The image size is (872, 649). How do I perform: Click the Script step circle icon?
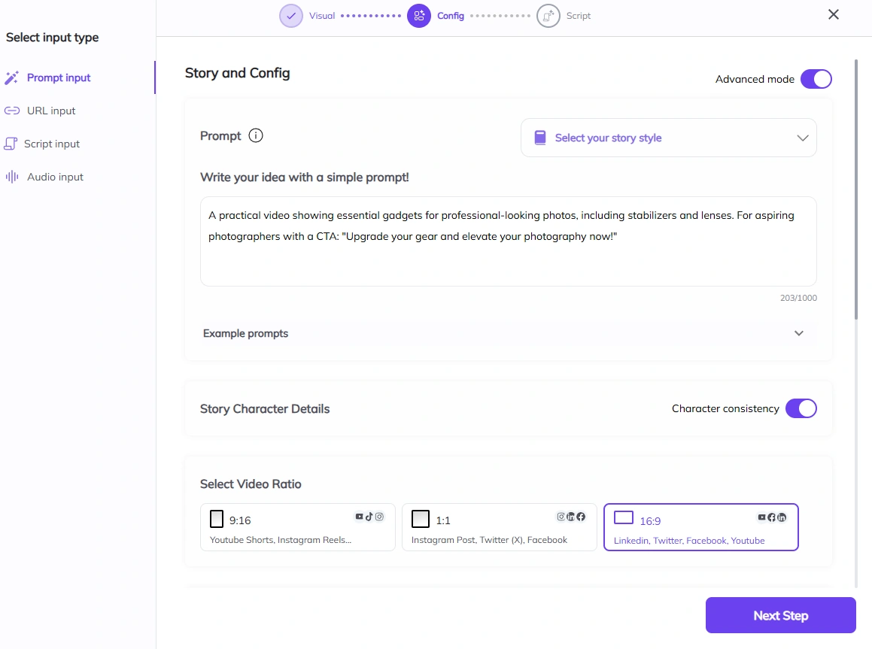click(548, 16)
